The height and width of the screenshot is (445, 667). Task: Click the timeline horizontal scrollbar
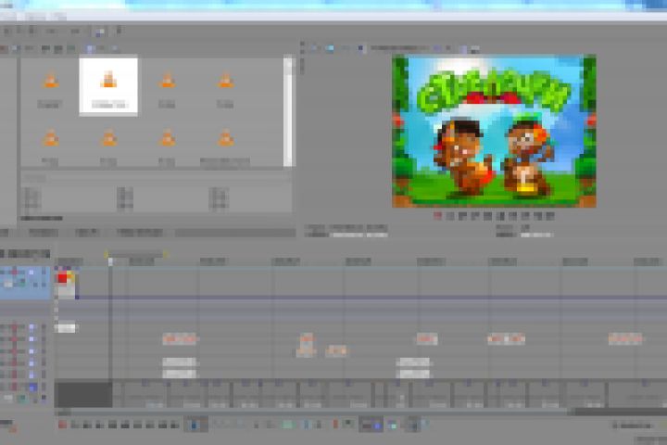pos(313,413)
